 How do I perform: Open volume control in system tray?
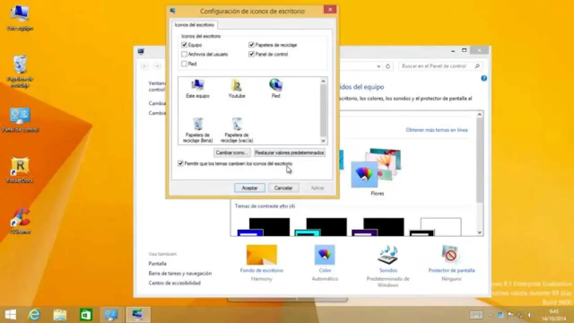click(530, 314)
